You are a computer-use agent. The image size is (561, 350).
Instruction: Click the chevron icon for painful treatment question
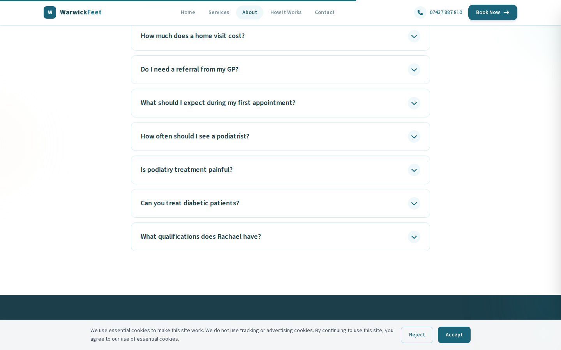(414, 170)
